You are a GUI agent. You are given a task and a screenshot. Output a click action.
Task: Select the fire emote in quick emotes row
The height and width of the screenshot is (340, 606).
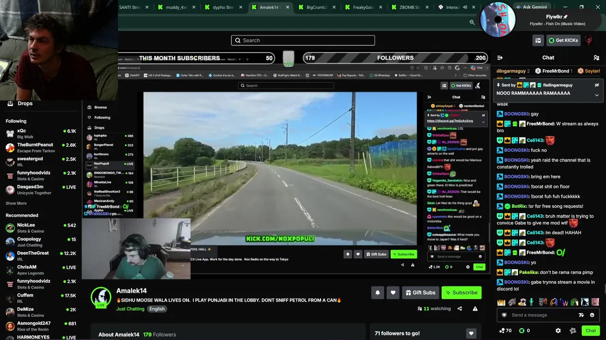[502, 302]
